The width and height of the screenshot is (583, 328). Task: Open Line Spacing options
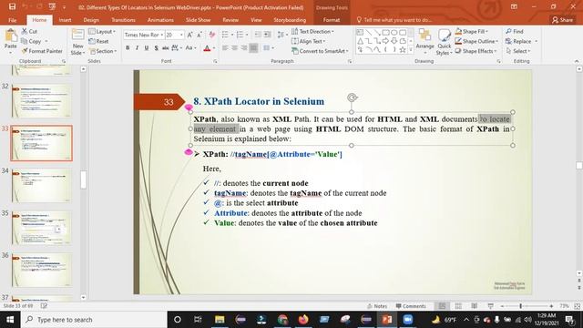pos(281,35)
